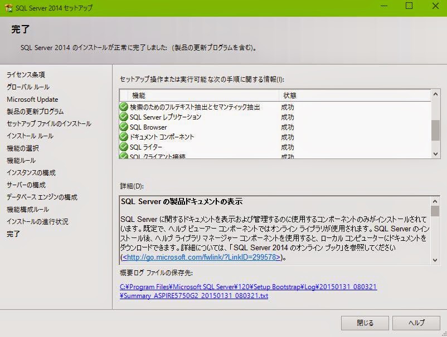This screenshot has height=337, width=447.
Task: Click 成功 status in SQL Browser row
Action: 288,127
